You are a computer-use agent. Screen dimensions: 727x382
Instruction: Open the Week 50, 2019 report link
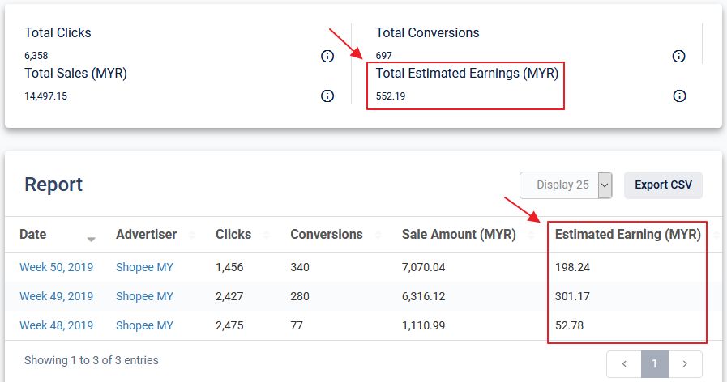(x=56, y=267)
